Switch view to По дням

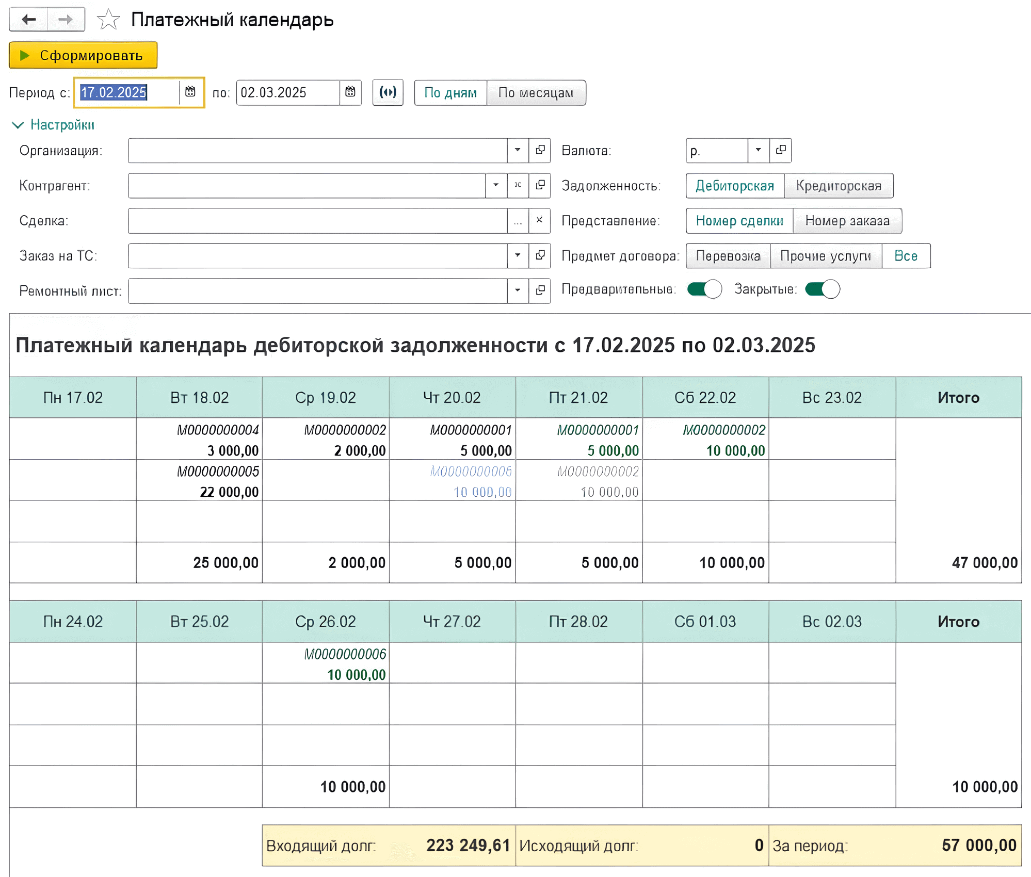[x=450, y=93]
